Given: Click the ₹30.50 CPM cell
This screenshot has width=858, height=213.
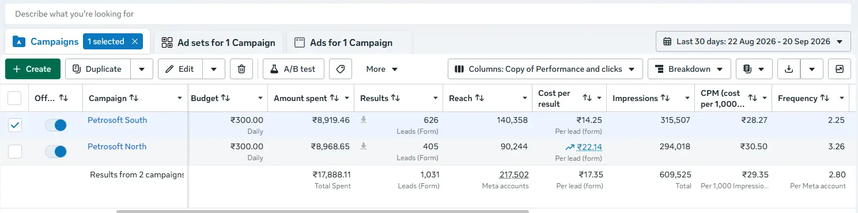Looking at the screenshot, I should pyautogui.click(x=755, y=146).
